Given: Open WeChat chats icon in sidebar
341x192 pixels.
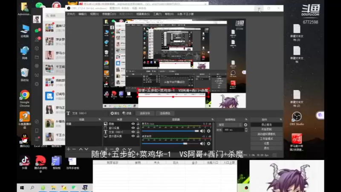Looking at the screenshot, I should [37, 31].
